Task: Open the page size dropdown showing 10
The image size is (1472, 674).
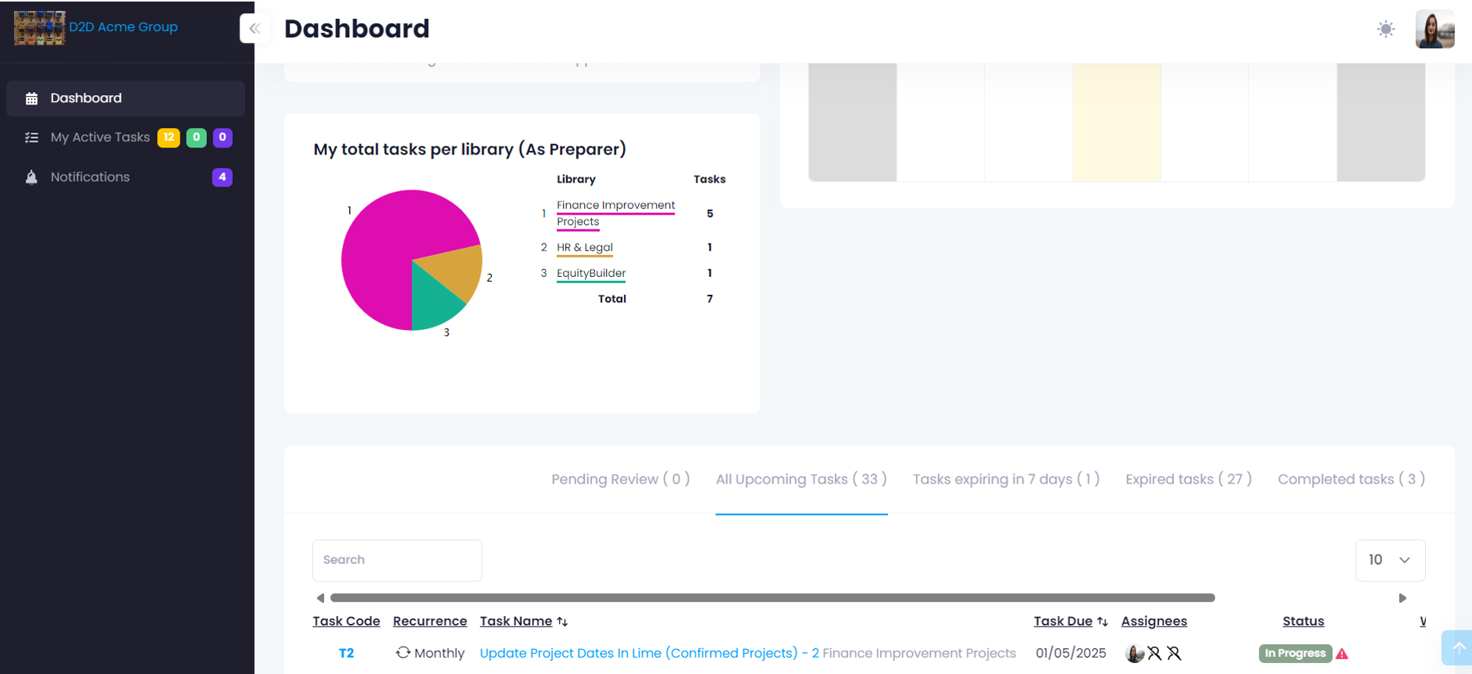Action: click(x=1389, y=560)
